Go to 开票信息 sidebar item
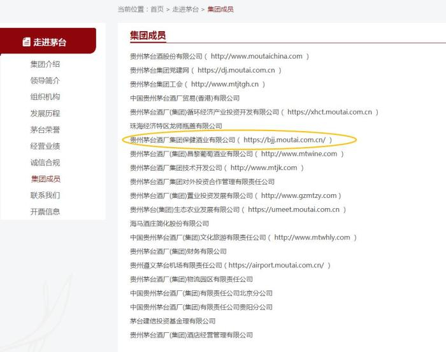Viewport: 446px width, 352px height. click(45, 212)
